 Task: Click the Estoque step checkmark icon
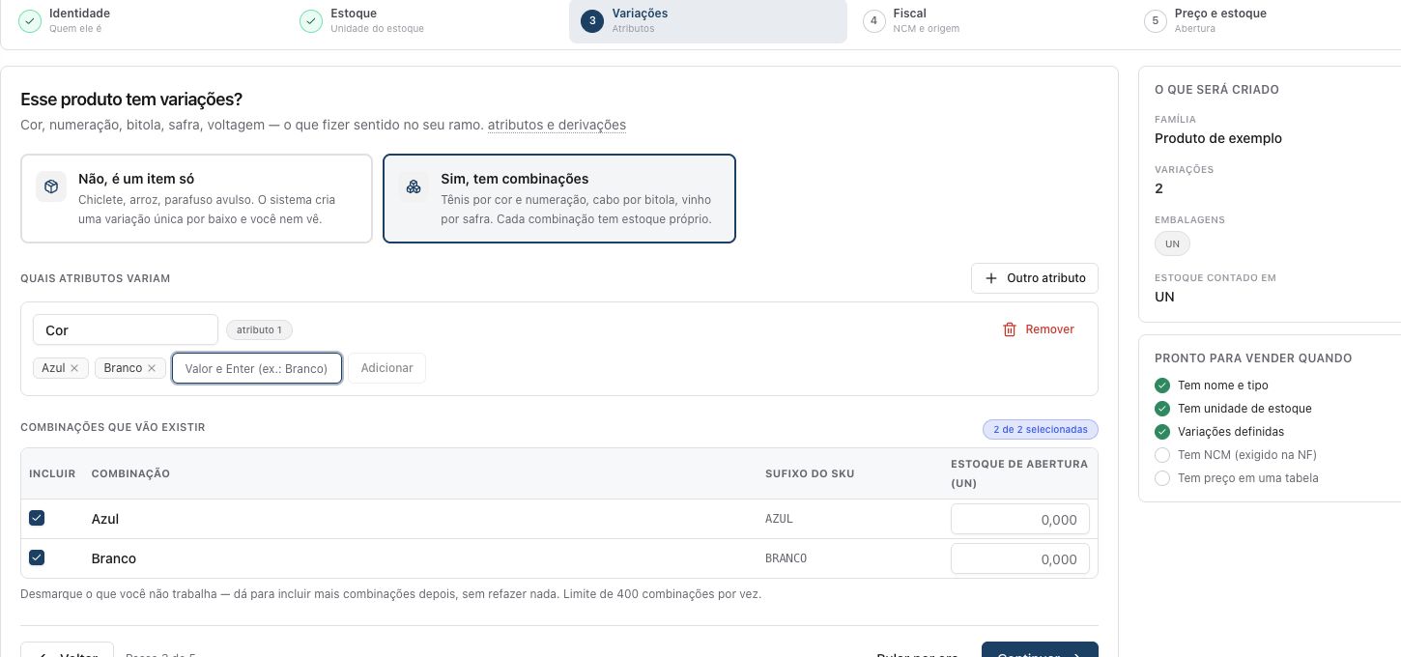tap(311, 21)
